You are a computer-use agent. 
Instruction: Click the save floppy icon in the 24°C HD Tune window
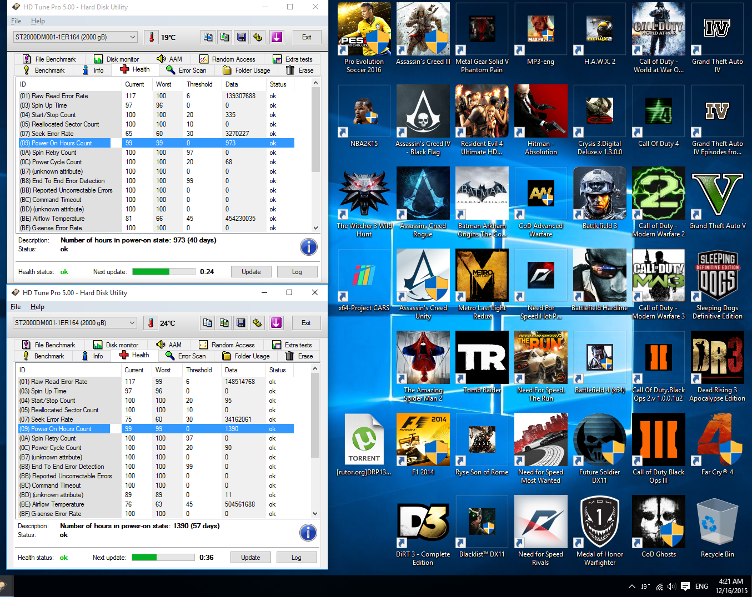(240, 323)
